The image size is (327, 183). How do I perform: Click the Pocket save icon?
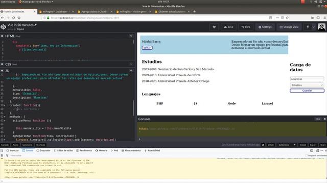(283, 18)
